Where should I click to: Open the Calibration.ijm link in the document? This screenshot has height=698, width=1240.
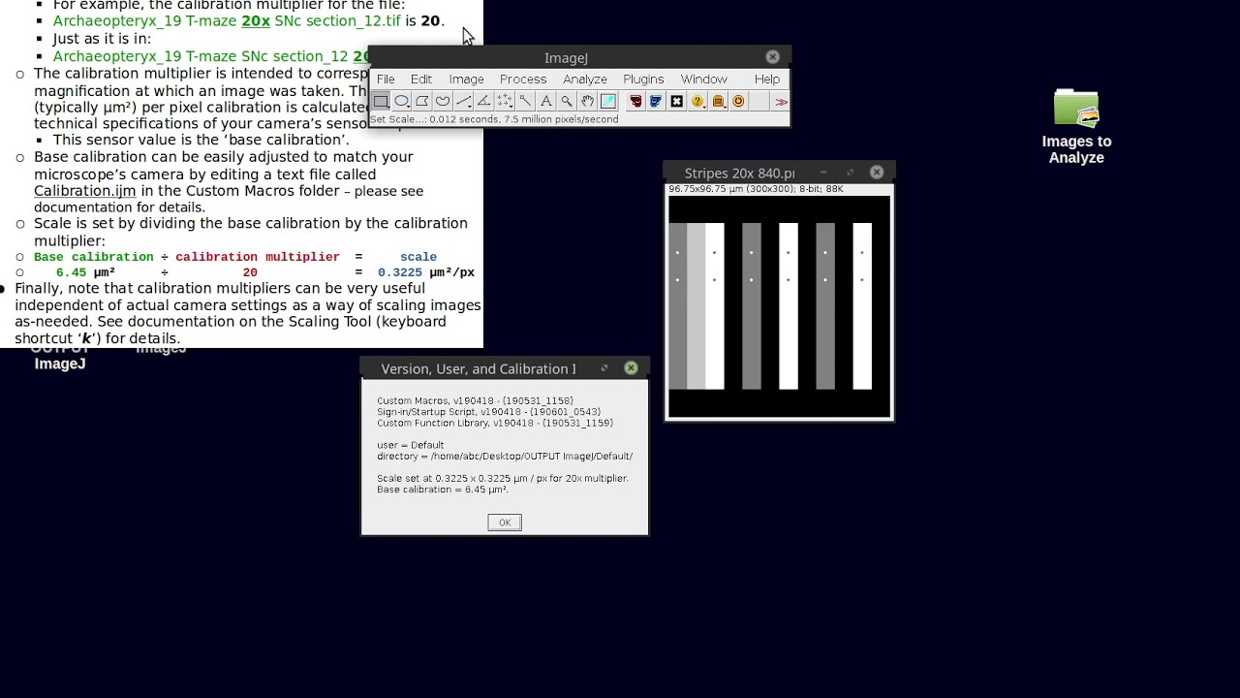pos(84,191)
